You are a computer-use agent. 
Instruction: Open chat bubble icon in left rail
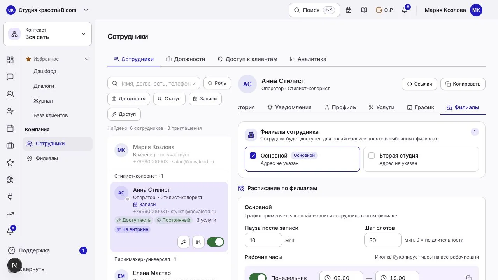10,77
